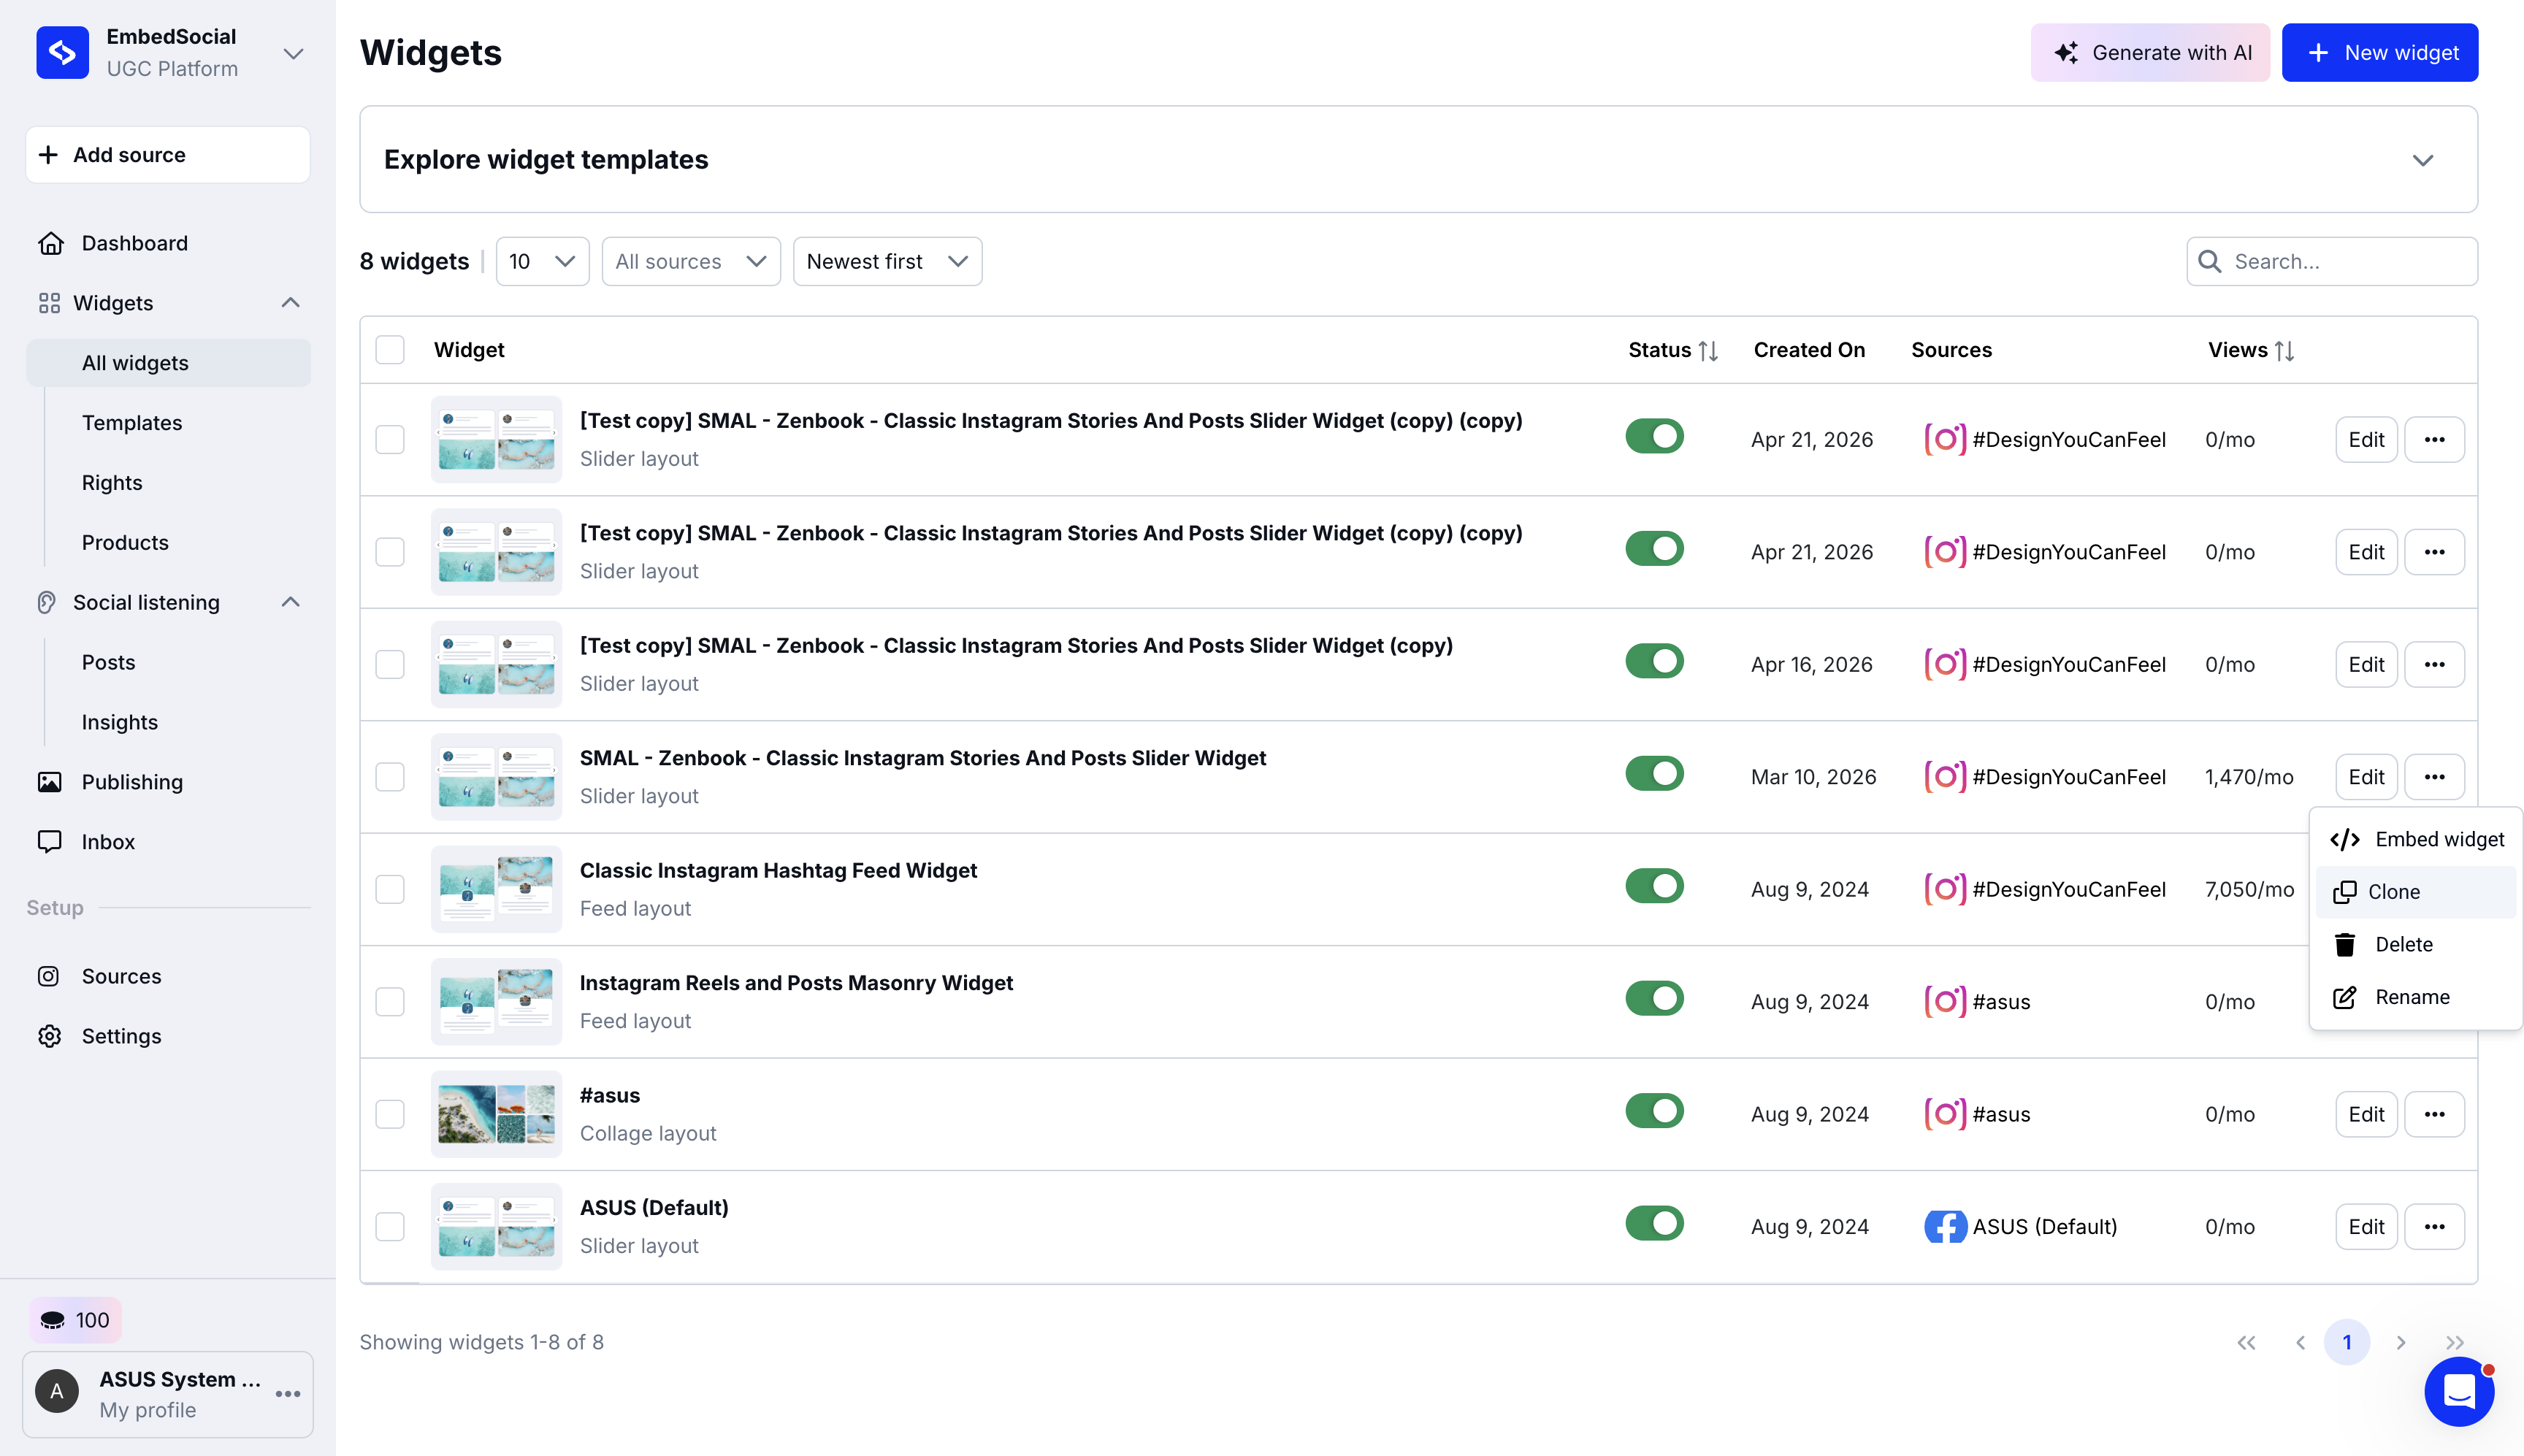Open three-dot menu for #asus Collage widget

point(2434,1114)
